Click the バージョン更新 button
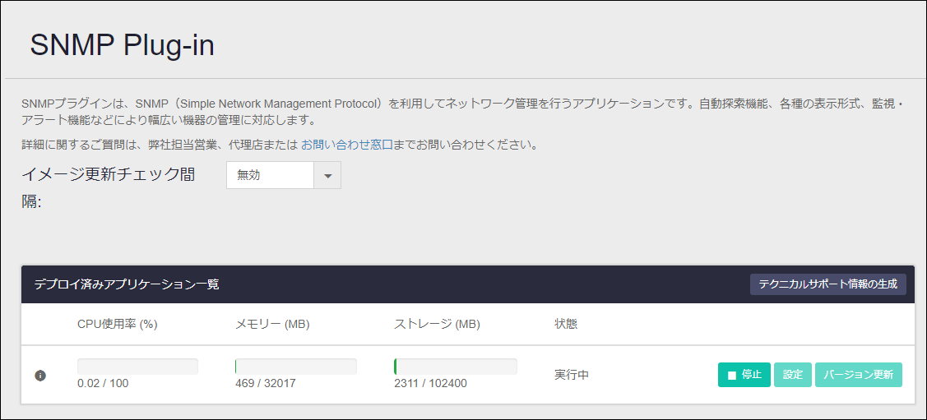This screenshot has height=420, width=927. pos(859,375)
